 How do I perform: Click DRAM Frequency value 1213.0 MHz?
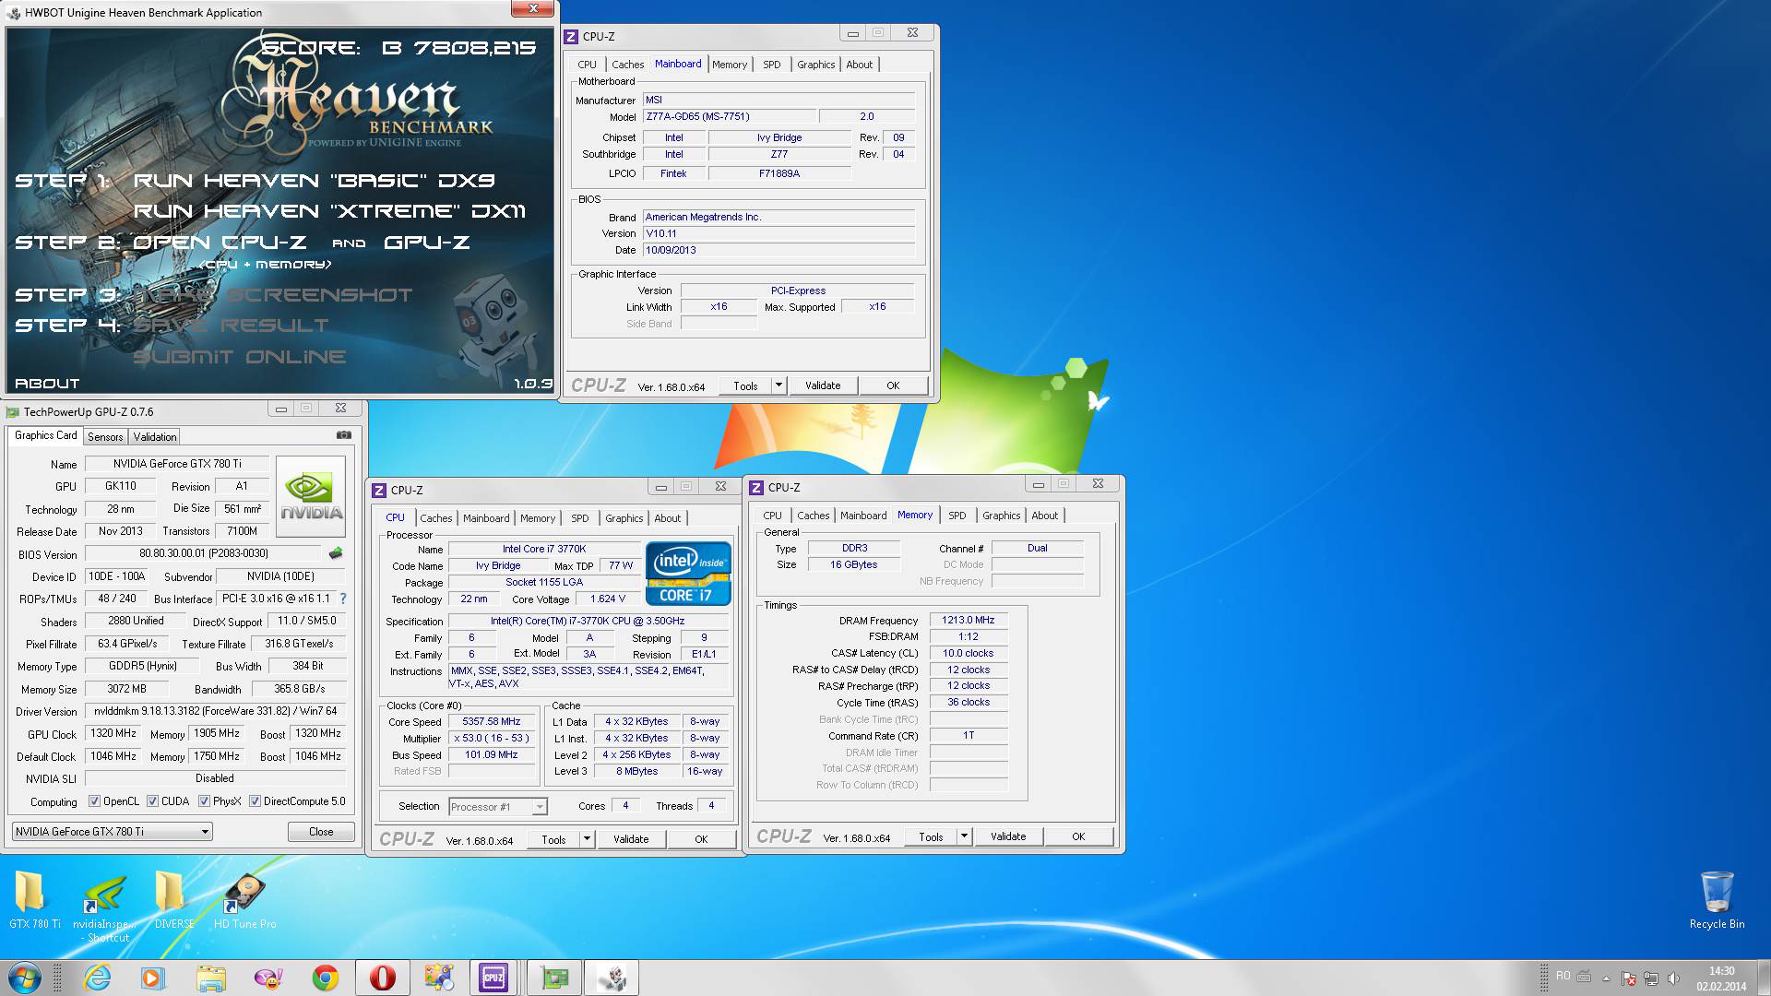[968, 620]
